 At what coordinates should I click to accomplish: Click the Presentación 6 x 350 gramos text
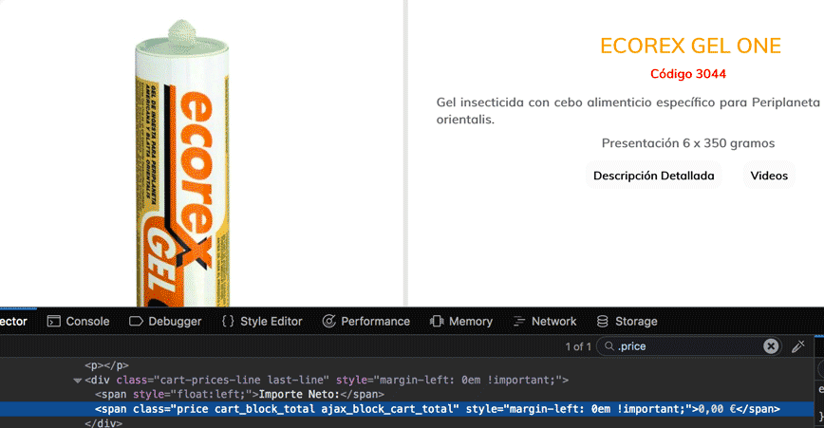pyautogui.click(x=688, y=143)
